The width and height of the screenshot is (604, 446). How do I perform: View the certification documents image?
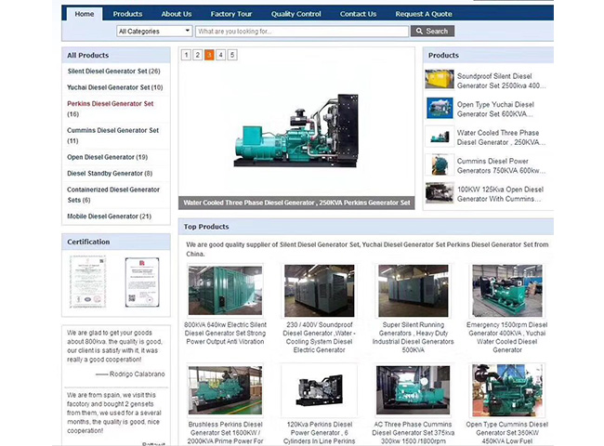(115, 281)
